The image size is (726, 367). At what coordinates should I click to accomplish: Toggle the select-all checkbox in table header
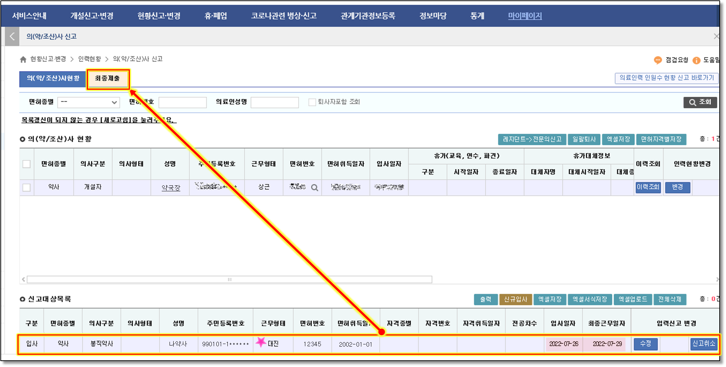(27, 164)
